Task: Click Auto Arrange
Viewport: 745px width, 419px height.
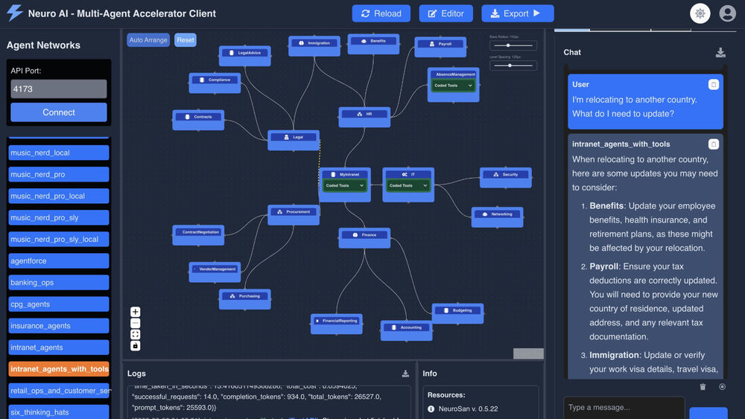Action: 148,40
